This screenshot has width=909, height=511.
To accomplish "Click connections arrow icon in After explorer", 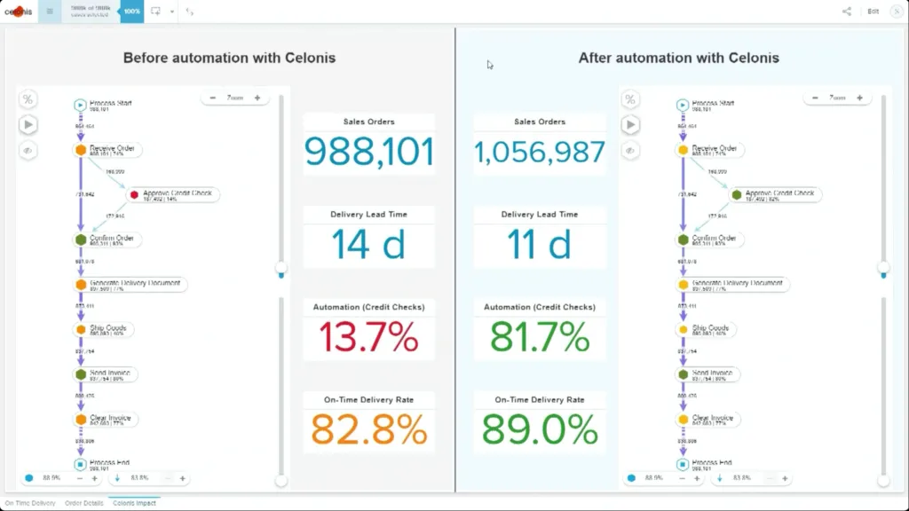I will 719,478.
